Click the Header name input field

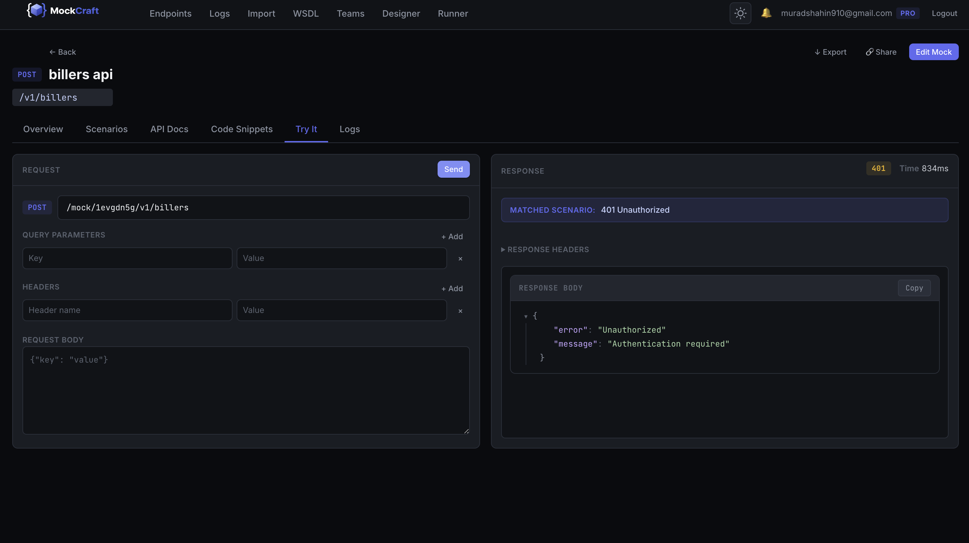tap(127, 310)
